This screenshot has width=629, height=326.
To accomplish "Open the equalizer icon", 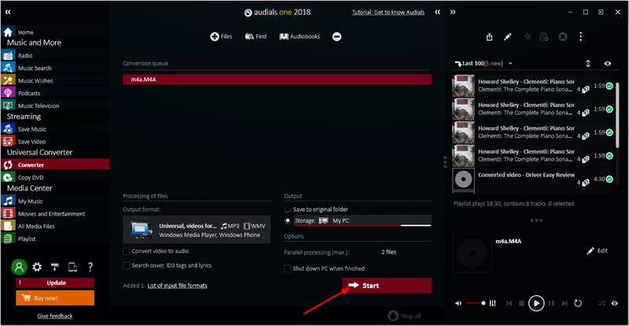I will (x=493, y=303).
